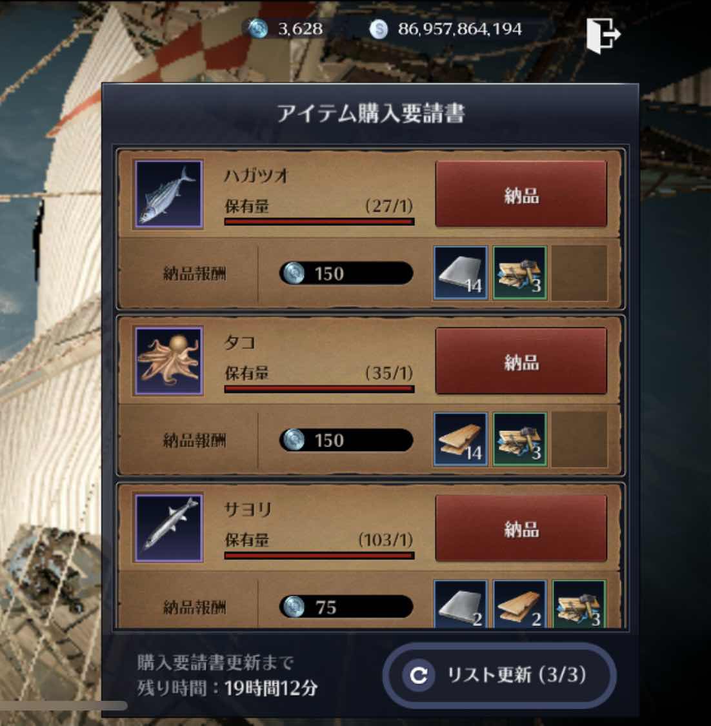Click the 150 coin reward for ハガツオ
Viewport: 711px width, 726px height.
click(x=346, y=273)
